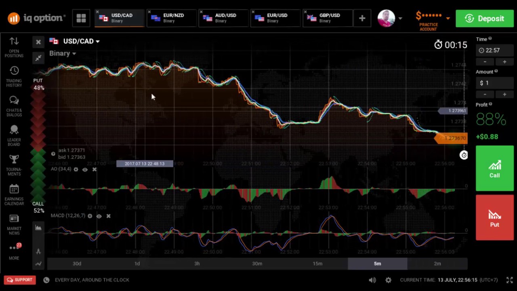Select the 2m timeframe
The image size is (517, 291).
[x=437, y=264]
